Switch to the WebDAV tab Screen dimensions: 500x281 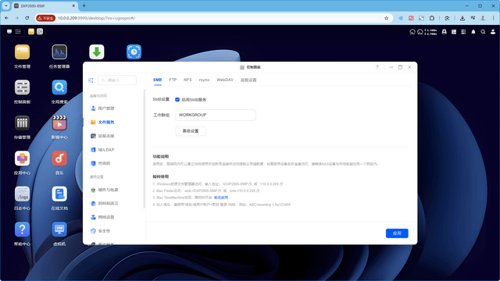pos(225,80)
